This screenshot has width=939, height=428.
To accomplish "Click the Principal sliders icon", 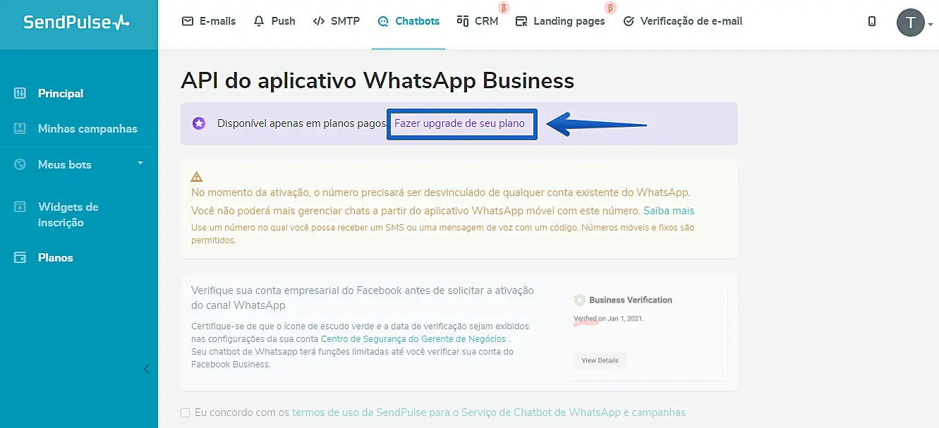I will pyautogui.click(x=20, y=93).
